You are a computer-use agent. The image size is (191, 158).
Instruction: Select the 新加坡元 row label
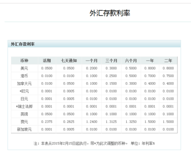point(24,129)
